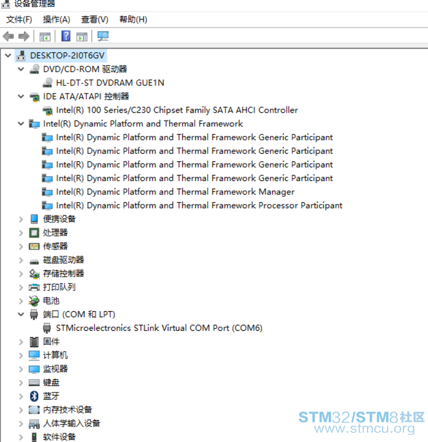Select STLink Virtual COM Port (COM6)
The width and height of the screenshot is (428, 442).
tap(159, 328)
